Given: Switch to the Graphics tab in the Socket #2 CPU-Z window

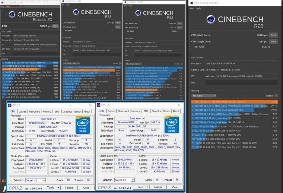Looking at the screenshot, I should (x=156, y=111).
